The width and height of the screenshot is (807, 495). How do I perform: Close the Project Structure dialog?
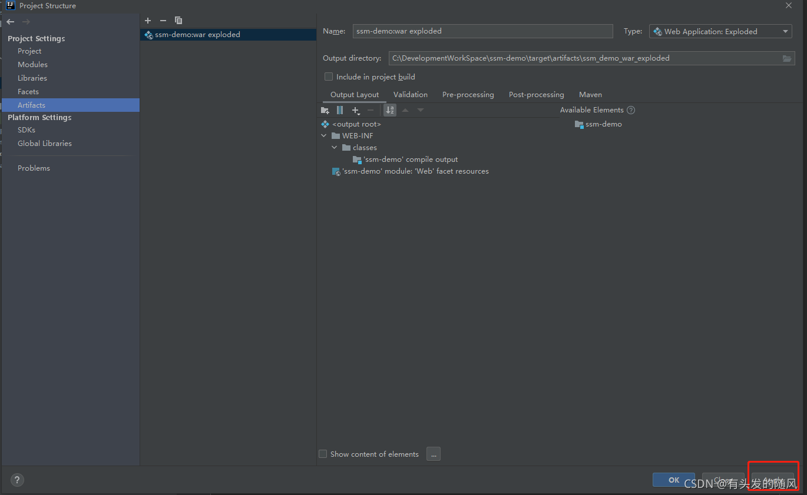[788, 5]
